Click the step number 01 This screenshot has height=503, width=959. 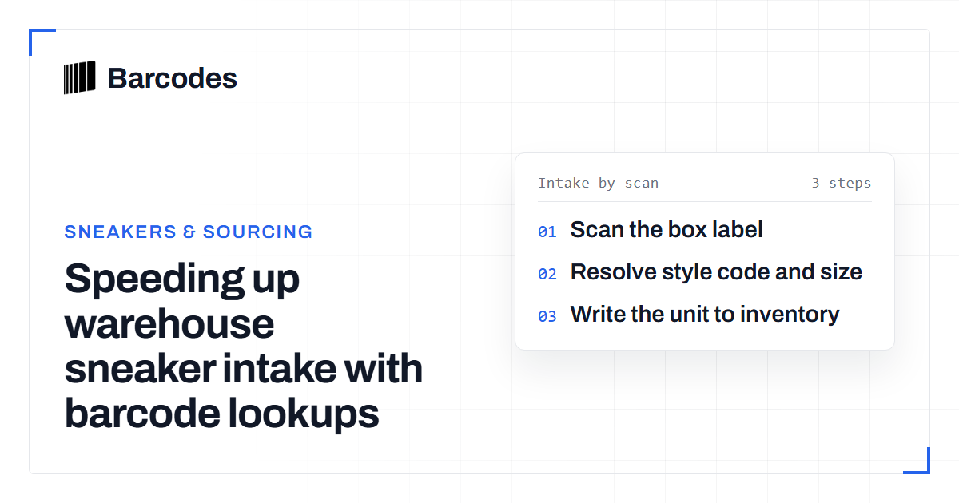pos(547,232)
